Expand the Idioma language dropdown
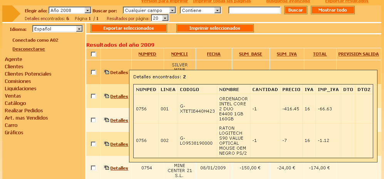The height and width of the screenshot is (179, 384). [57, 29]
